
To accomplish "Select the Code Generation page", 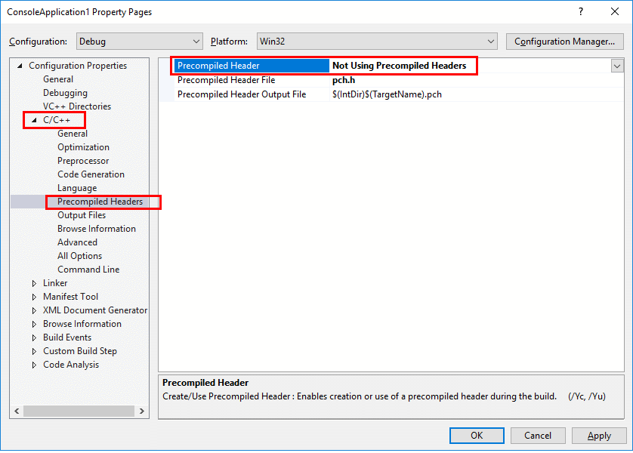I will point(91,174).
